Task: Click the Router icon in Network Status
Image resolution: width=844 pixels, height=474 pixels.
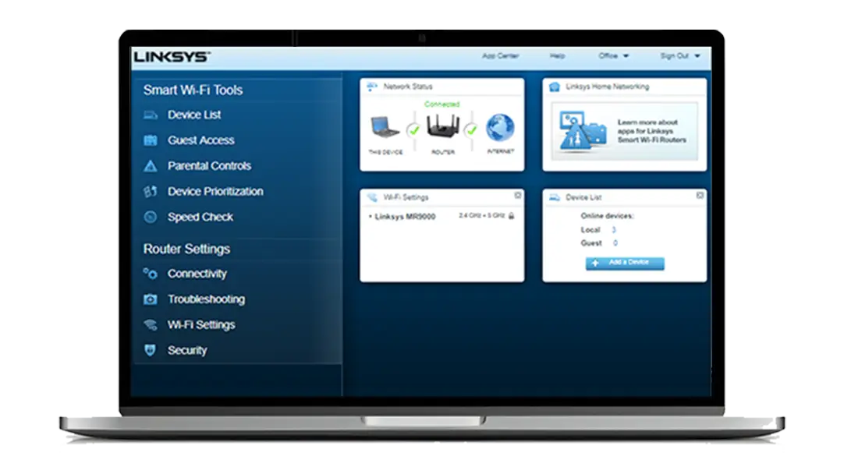Action: pos(443,126)
